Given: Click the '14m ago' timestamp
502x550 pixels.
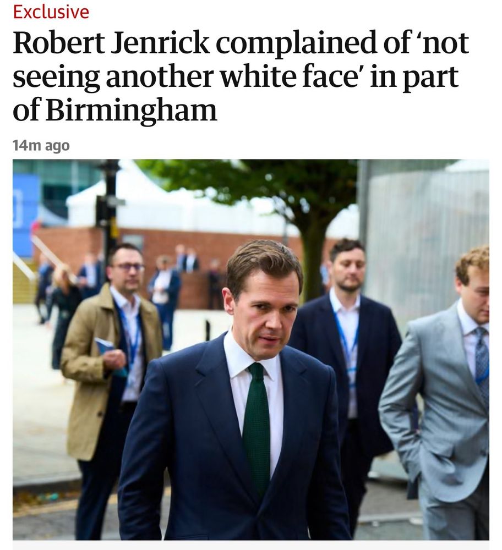Looking at the screenshot, I should [x=41, y=146].
